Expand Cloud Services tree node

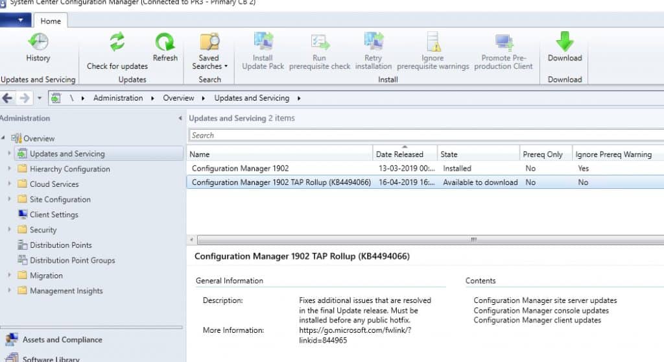coord(9,184)
